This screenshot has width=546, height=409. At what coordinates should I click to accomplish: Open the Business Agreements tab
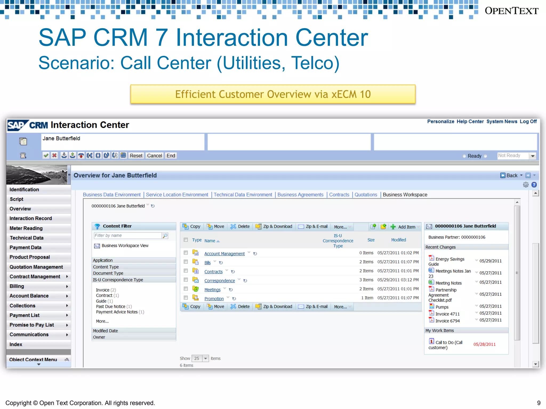click(300, 195)
